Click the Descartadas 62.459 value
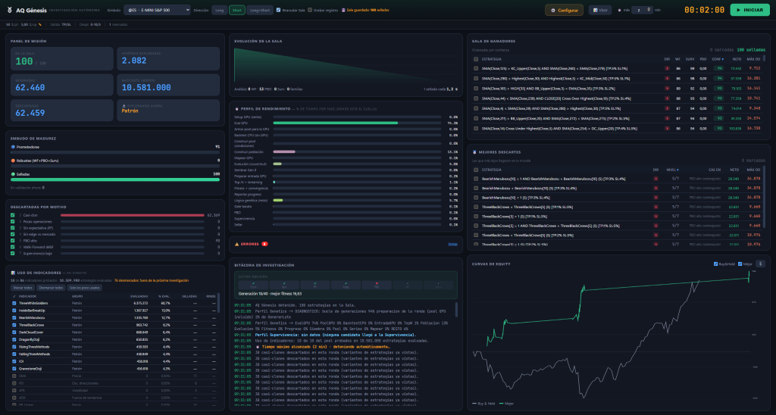Viewport: 776px width, 415px height. 30,114
